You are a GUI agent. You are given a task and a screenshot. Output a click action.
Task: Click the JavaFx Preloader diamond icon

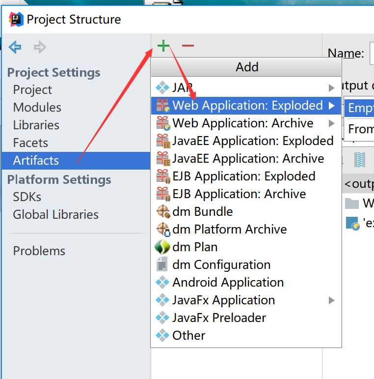162,318
